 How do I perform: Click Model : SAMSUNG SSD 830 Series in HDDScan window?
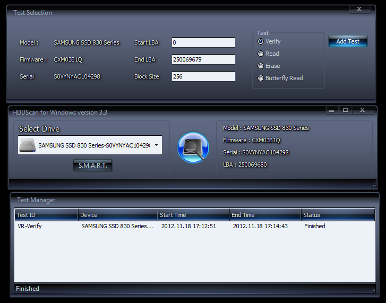(266, 128)
